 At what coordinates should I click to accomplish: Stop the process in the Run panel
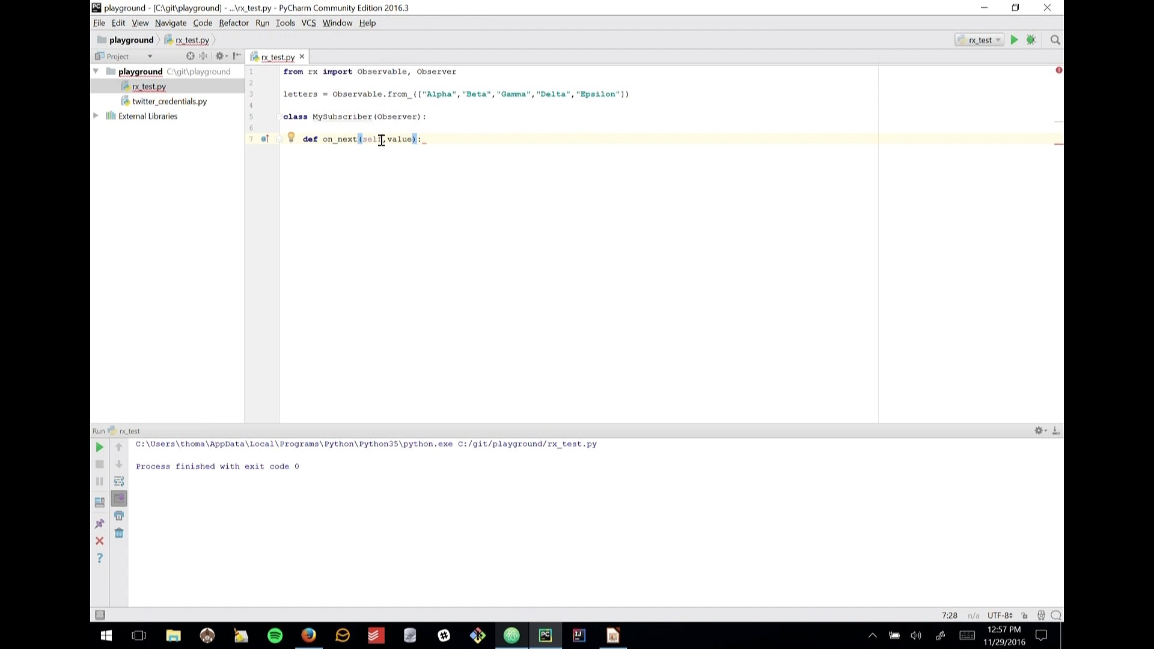pos(100,464)
